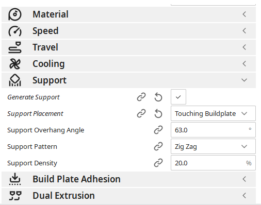Click the Speed gauge icon

pos(15,31)
